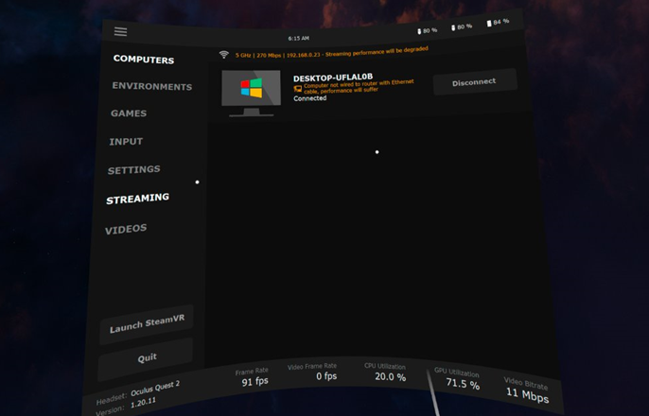The image size is (649, 416).
Task: Click the Video Bitrate 11 Mbps value
Action: pyautogui.click(x=527, y=394)
